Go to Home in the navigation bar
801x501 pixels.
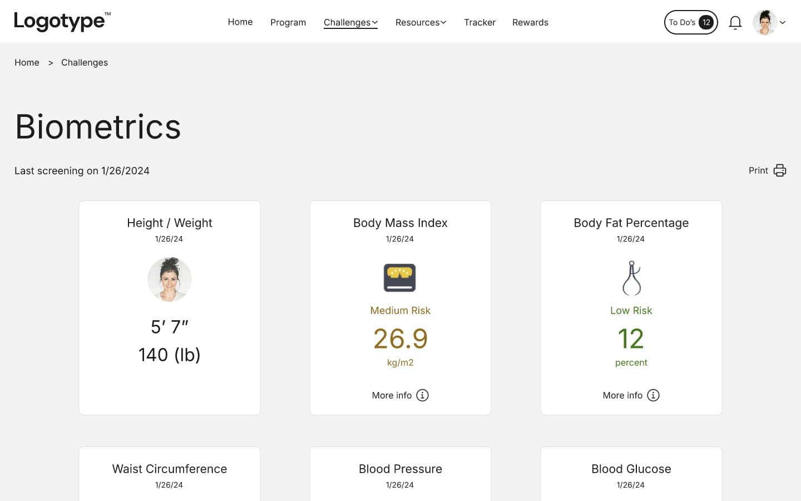point(240,22)
